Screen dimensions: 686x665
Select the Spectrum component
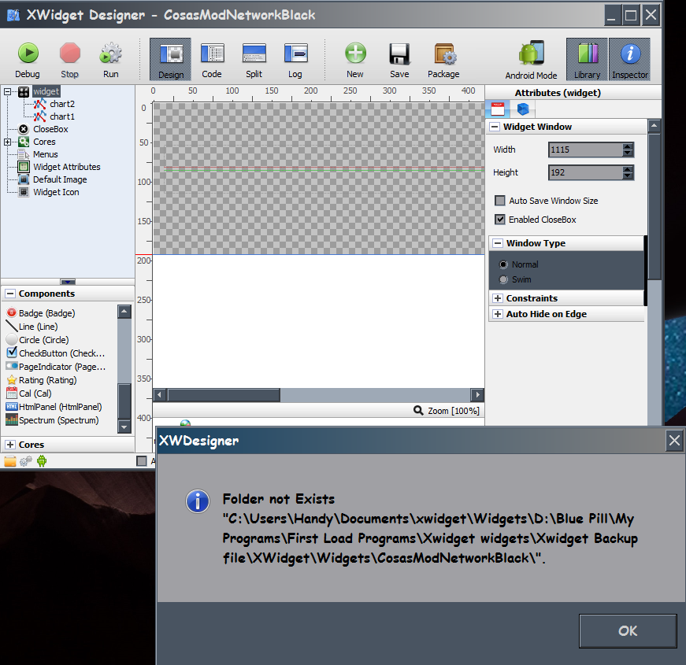[53, 420]
